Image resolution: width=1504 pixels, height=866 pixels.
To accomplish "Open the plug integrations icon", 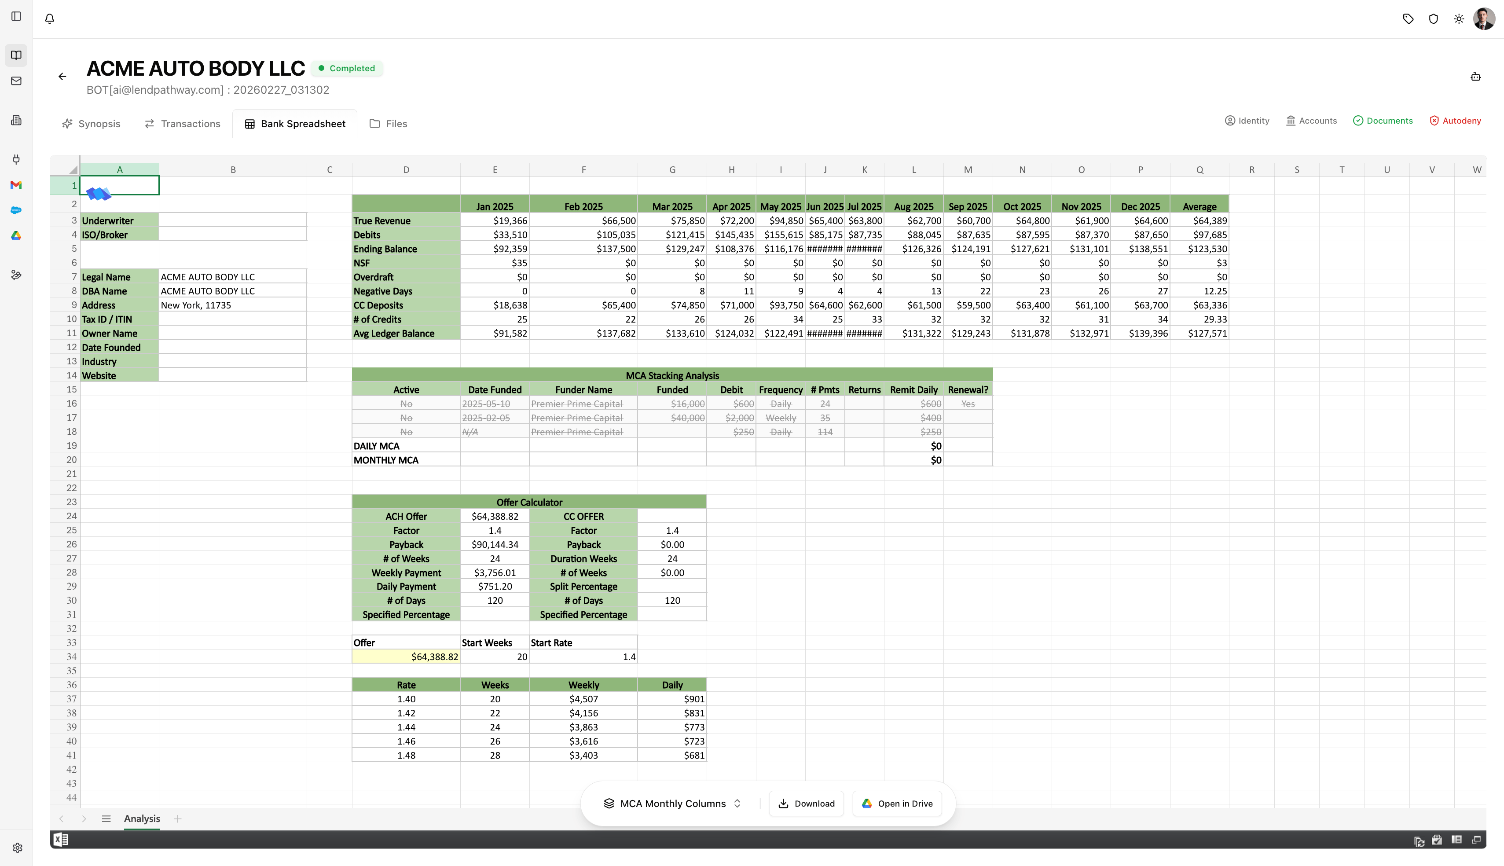I will pyautogui.click(x=16, y=159).
